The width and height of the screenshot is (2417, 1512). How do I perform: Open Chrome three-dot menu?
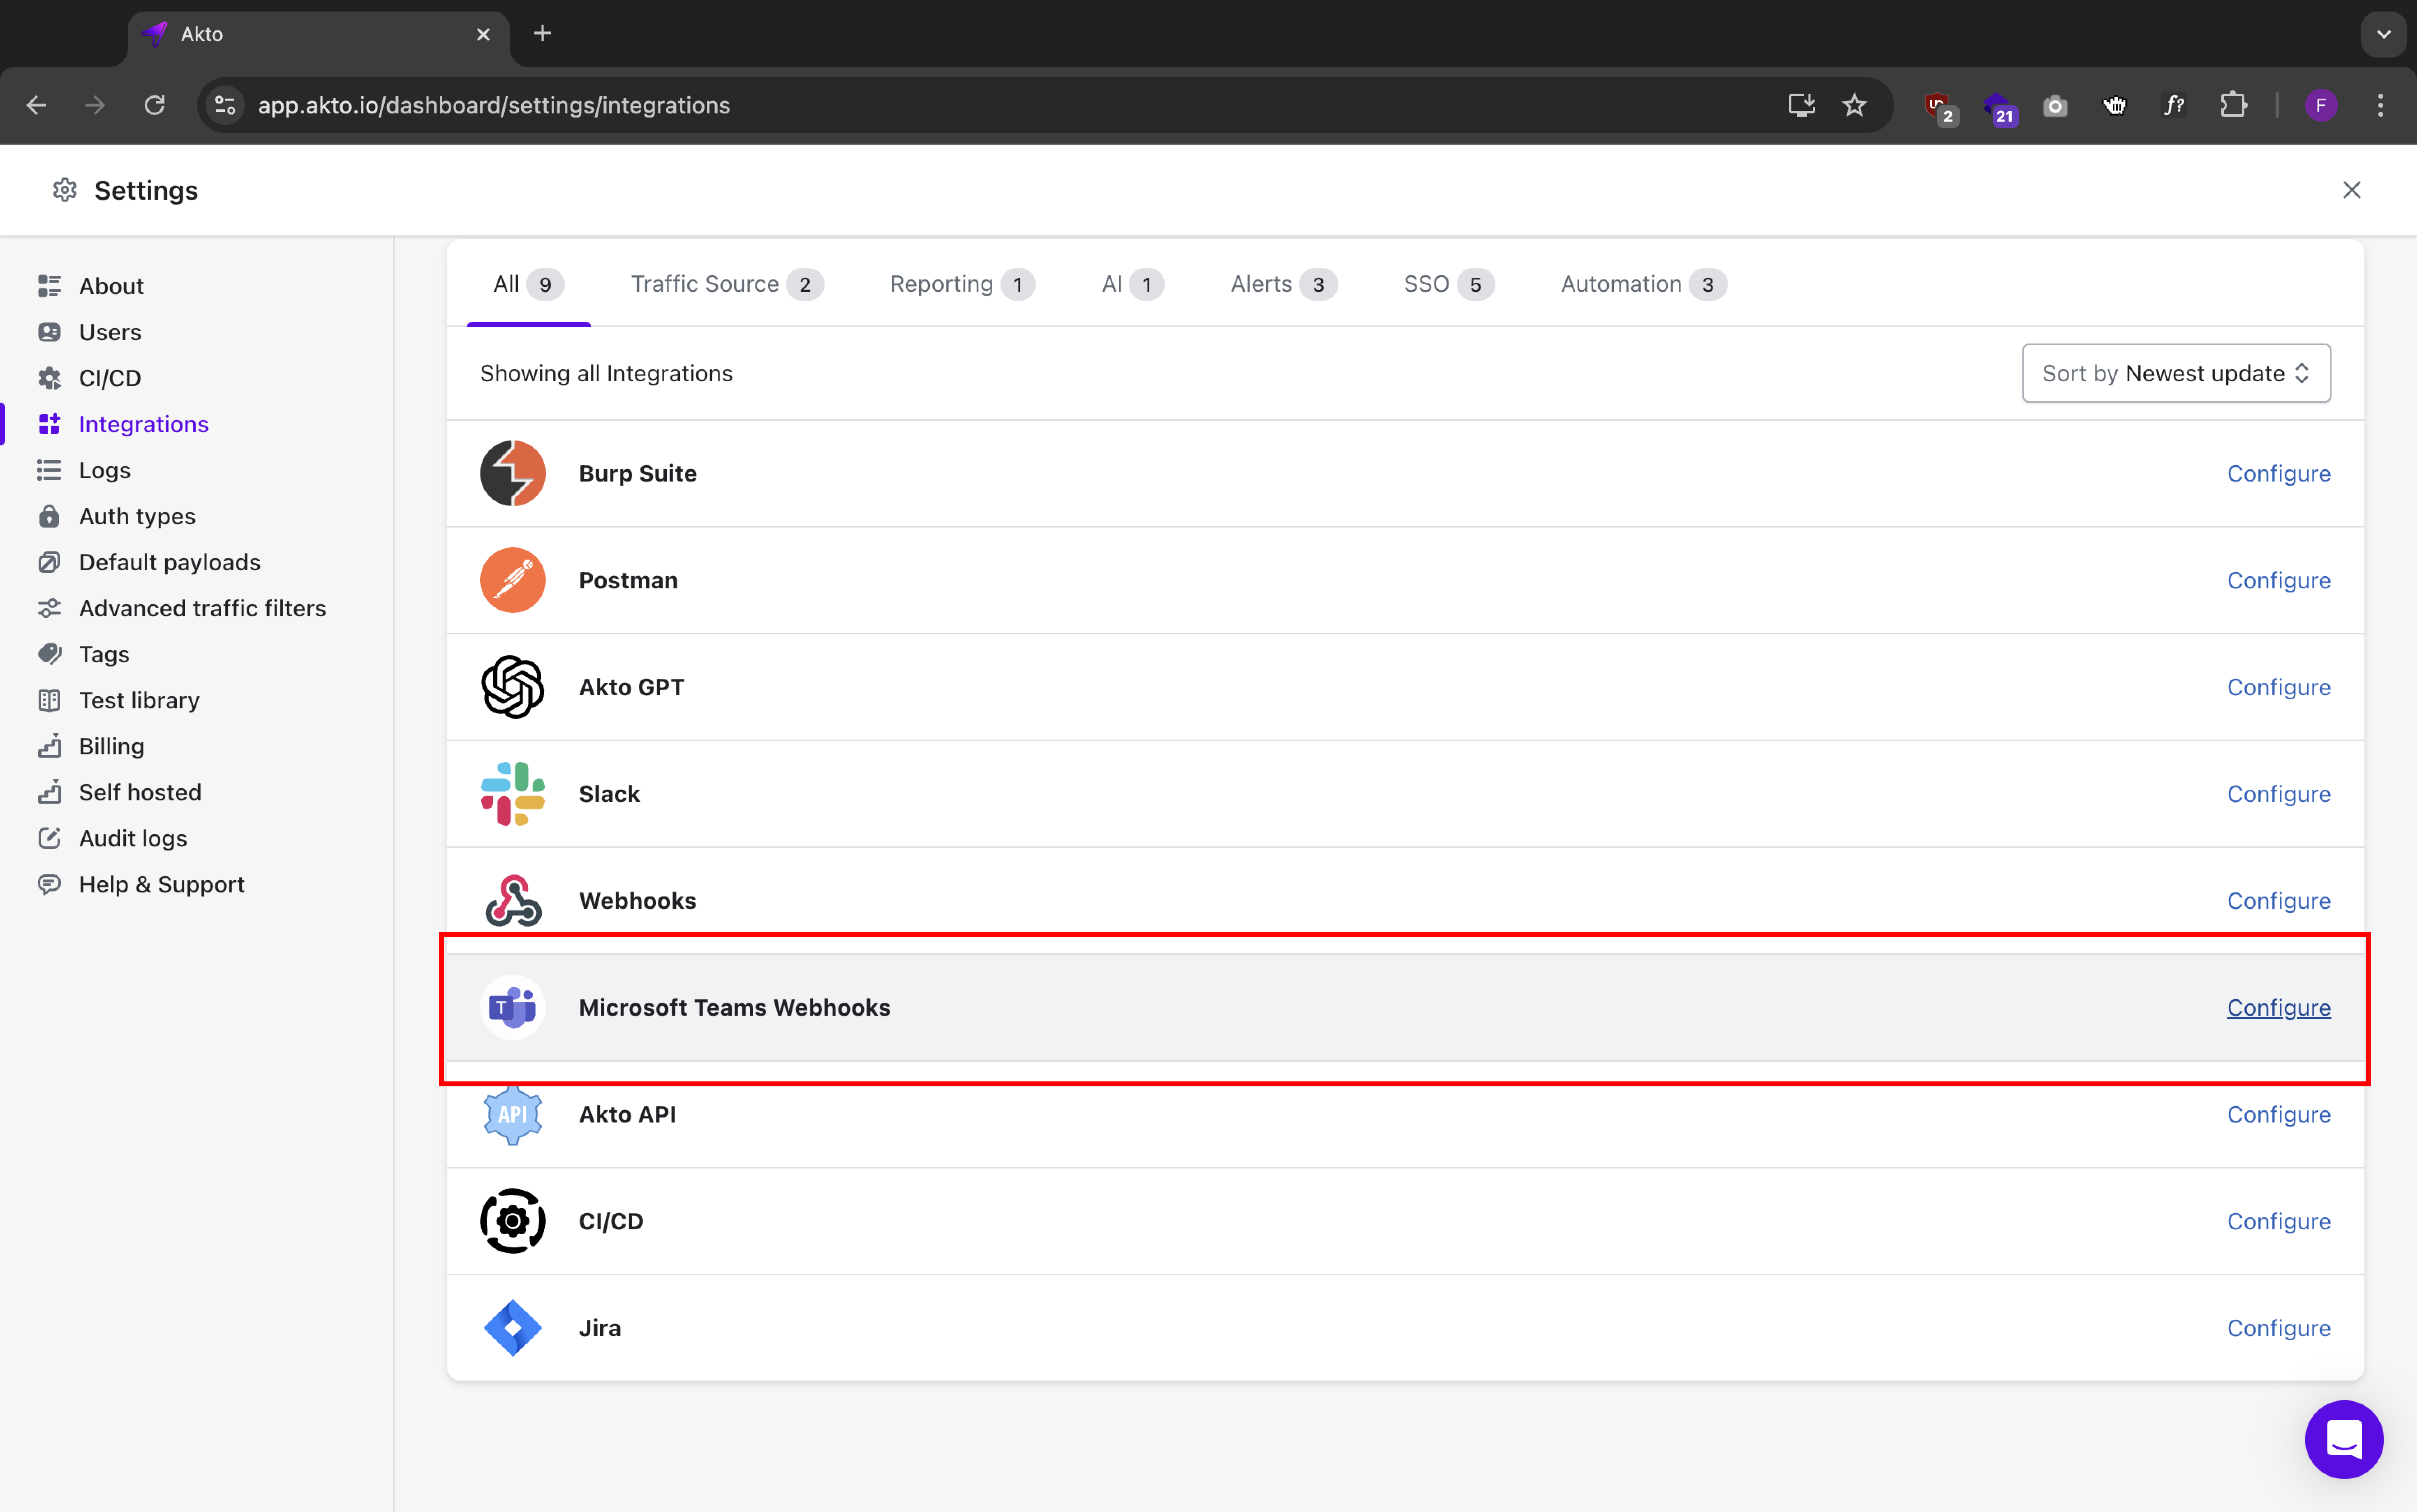click(x=2380, y=105)
